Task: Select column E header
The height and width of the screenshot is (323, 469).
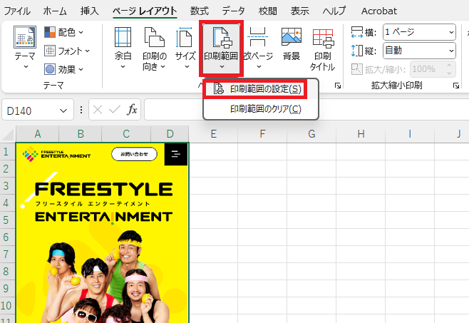Action: pyautogui.click(x=213, y=134)
